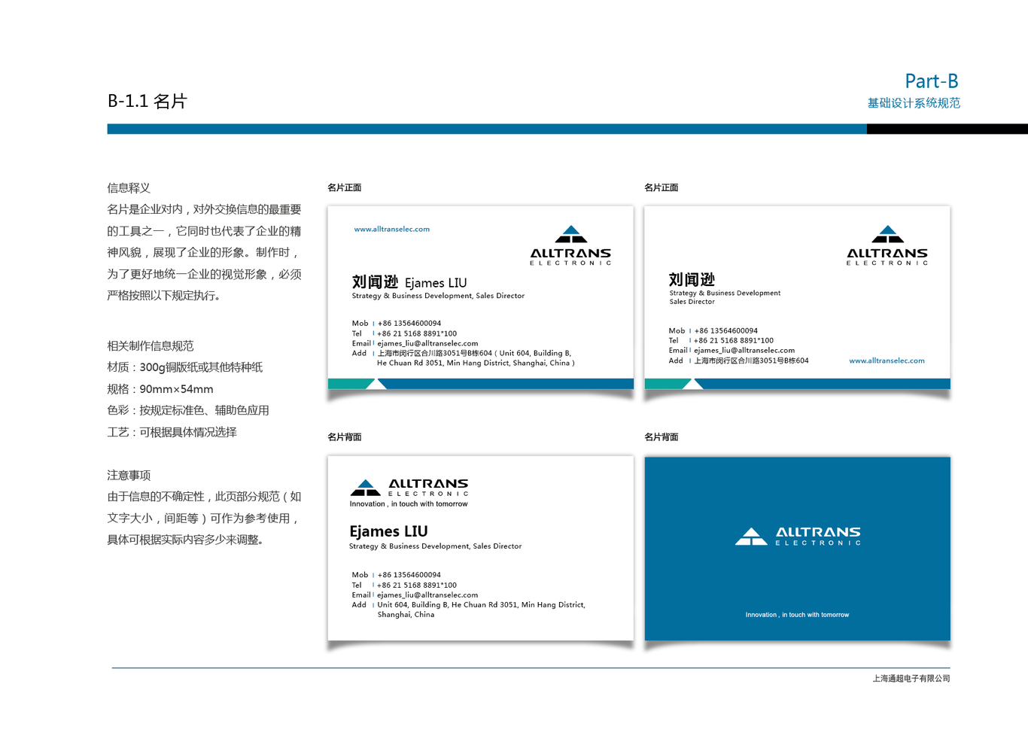
Task: Select the line "材质：300g铜版纸或其他特种纸"
Action: 185,367
